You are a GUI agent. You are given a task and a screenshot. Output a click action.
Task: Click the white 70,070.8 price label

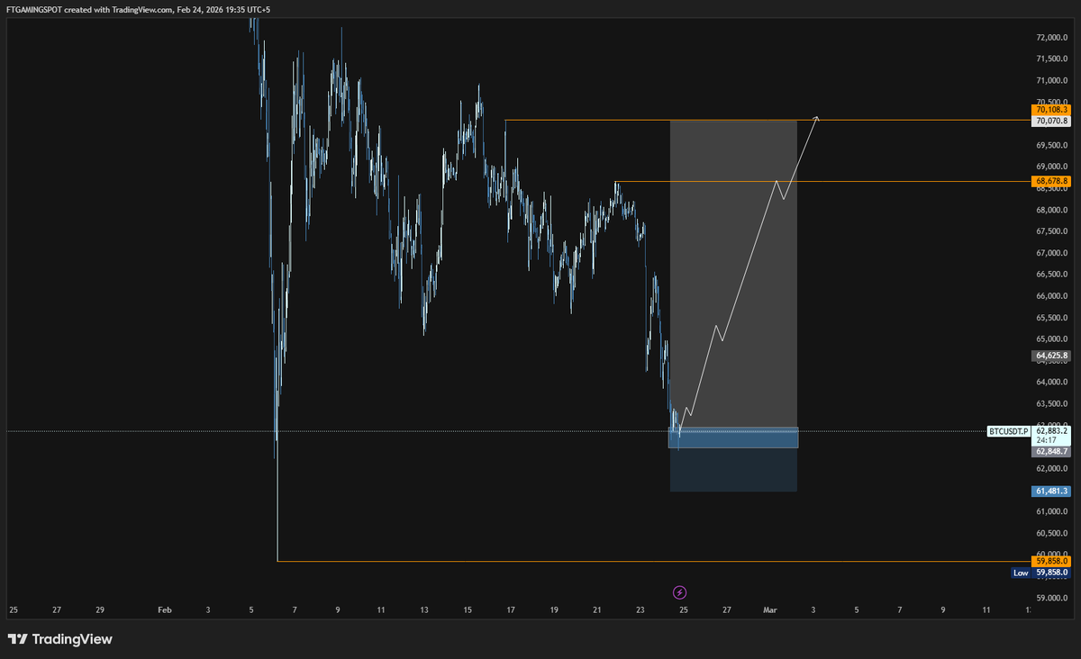pos(1052,121)
